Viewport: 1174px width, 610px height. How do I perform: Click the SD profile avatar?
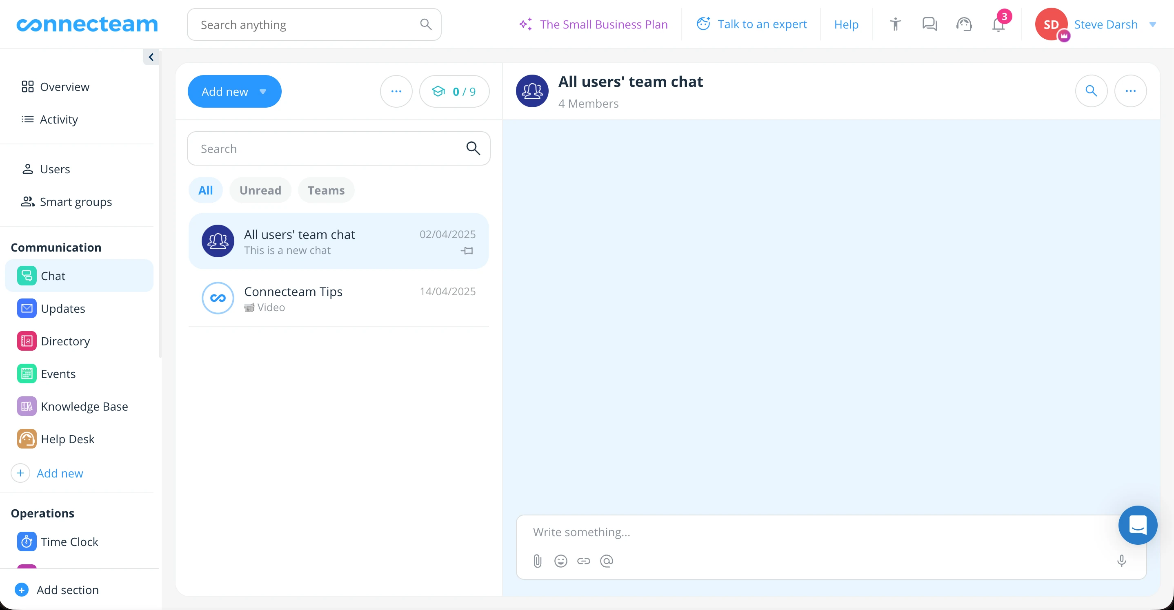[1051, 24]
